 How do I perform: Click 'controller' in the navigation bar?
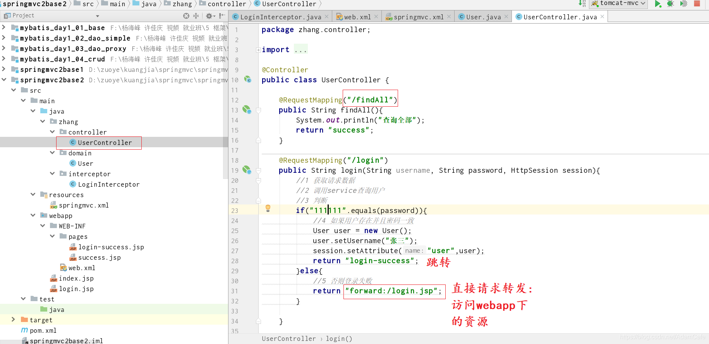coord(223,4)
